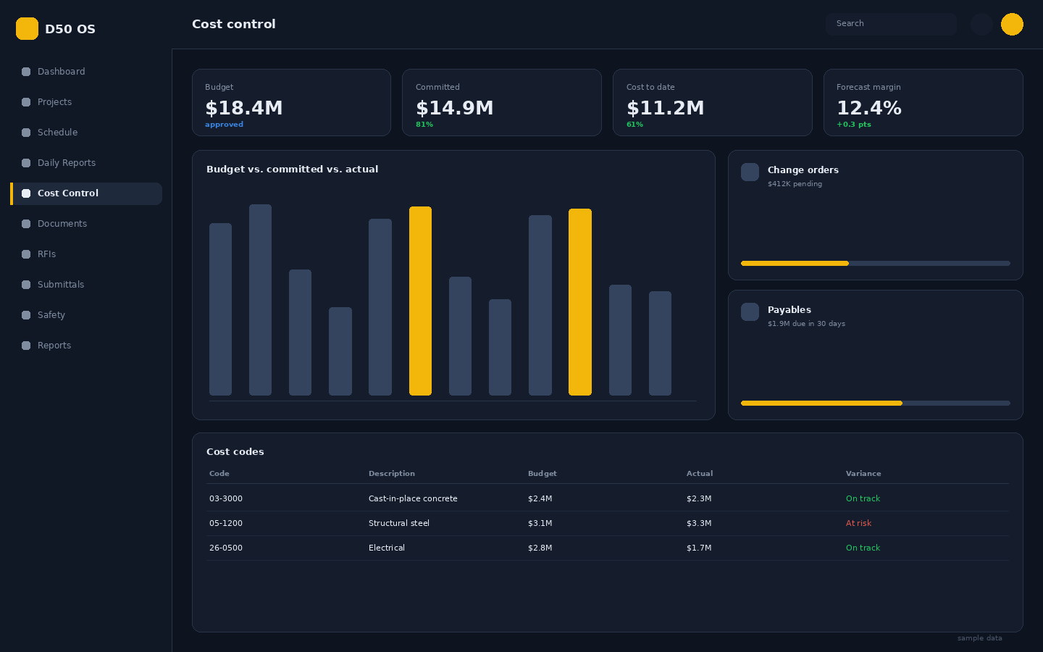
Task: Click On track in the 03-3000 row
Action: 863,498
